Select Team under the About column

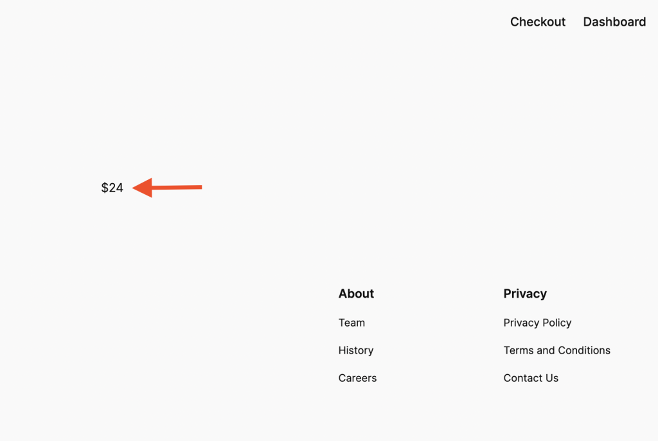[351, 323]
